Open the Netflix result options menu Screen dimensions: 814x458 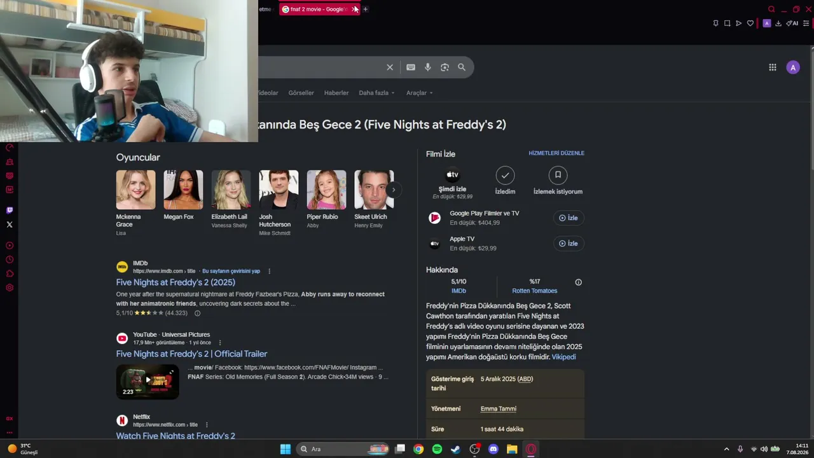pyautogui.click(x=207, y=425)
